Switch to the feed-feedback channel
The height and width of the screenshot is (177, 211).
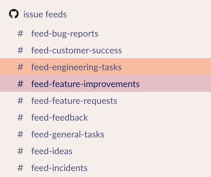click(x=106, y=118)
